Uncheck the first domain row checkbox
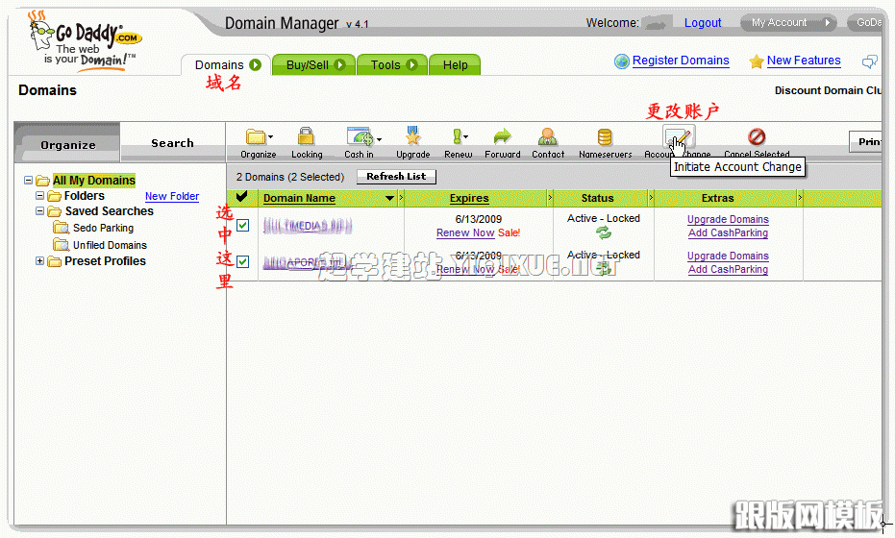895x538 pixels. 242,226
